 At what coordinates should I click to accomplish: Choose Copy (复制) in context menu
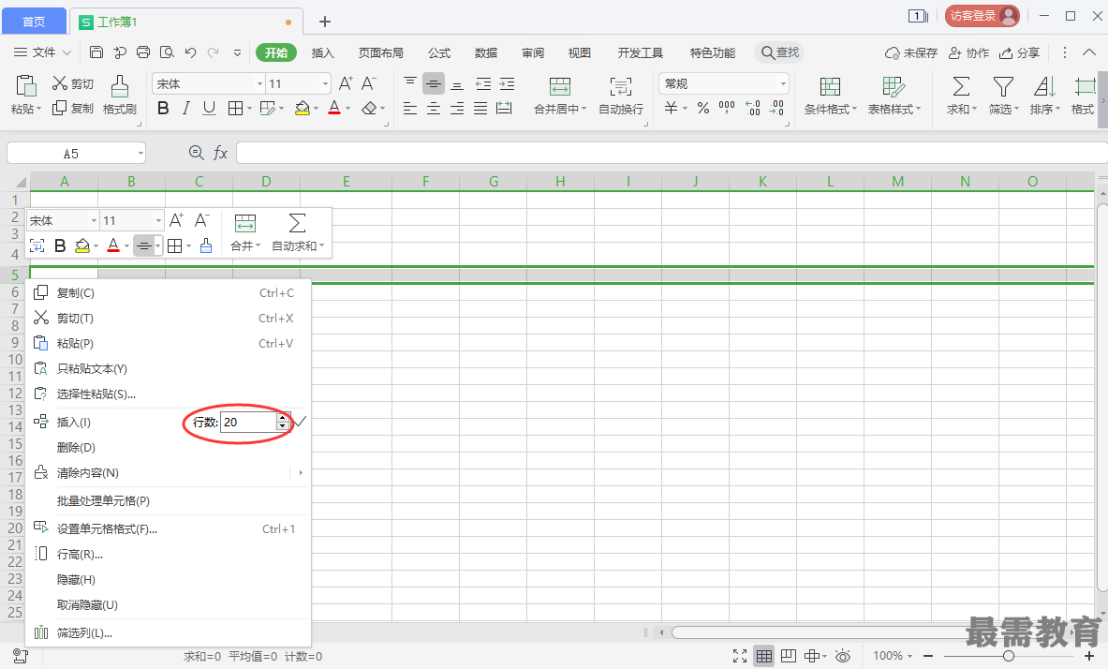click(169, 292)
